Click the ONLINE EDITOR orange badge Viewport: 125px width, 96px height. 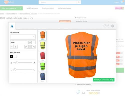(65, 21)
